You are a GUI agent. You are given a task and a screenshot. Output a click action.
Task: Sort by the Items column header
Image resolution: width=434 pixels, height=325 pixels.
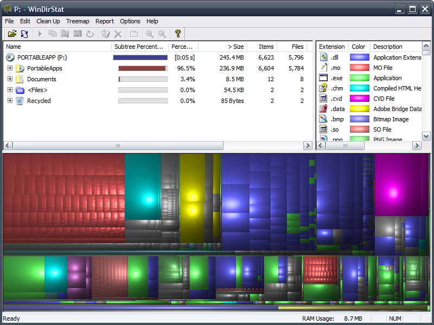[262, 47]
